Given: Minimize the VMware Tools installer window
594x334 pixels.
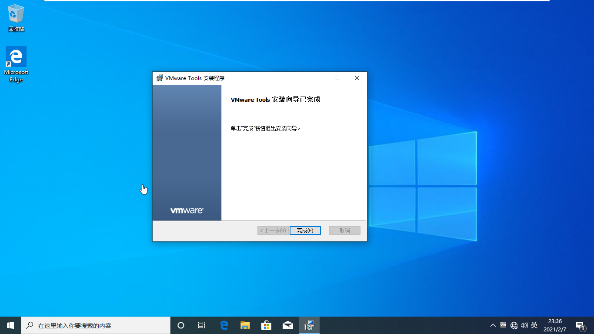Looking at the screenshot, I should [317, 78].
